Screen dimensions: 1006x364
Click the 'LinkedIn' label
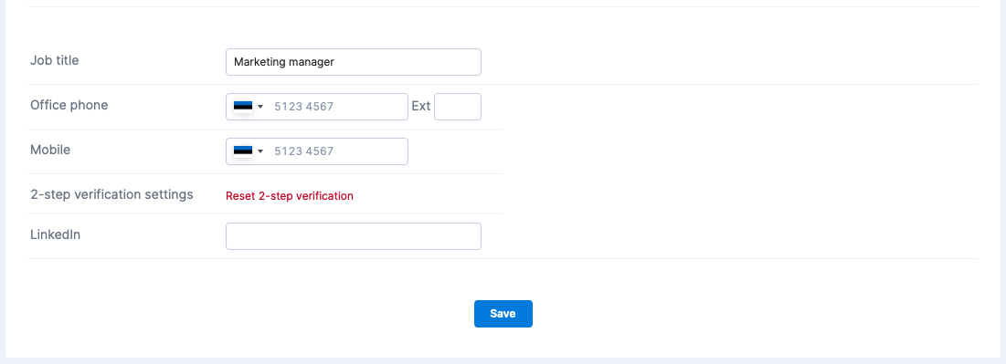point(55,234)
